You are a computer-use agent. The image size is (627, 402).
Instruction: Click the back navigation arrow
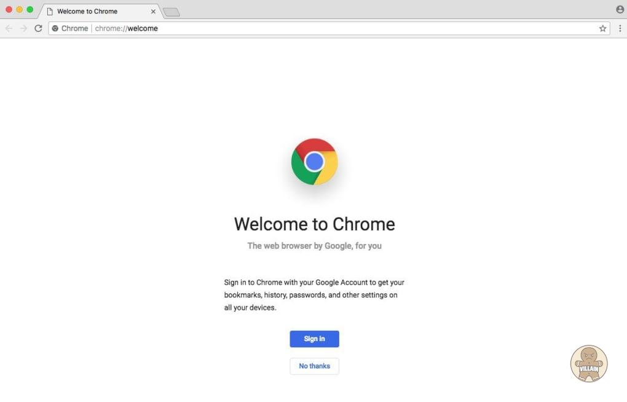click(9, 28)
